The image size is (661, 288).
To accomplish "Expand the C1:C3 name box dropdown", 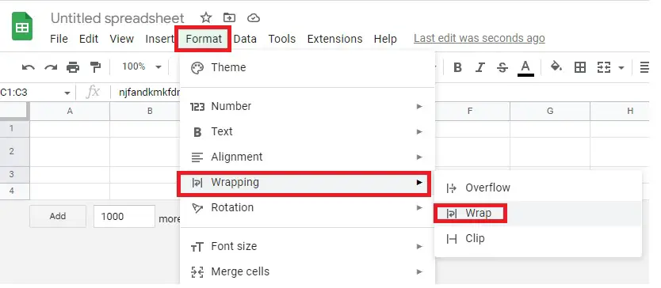I will [67, 93].
